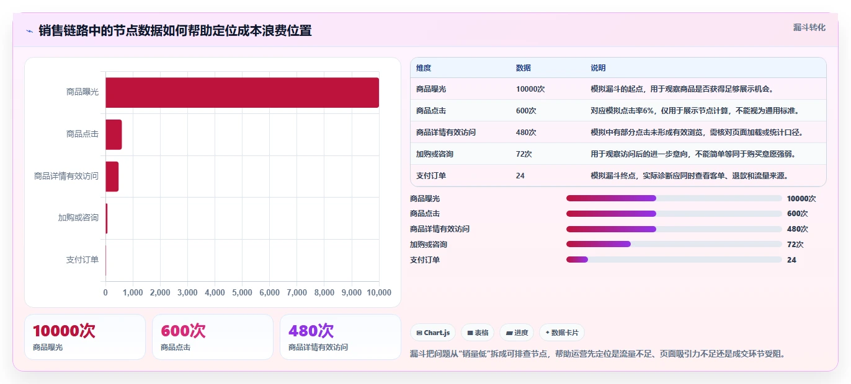Click the 商品详情有效访问 progress bar showing 480次

[x=674, y=229]
